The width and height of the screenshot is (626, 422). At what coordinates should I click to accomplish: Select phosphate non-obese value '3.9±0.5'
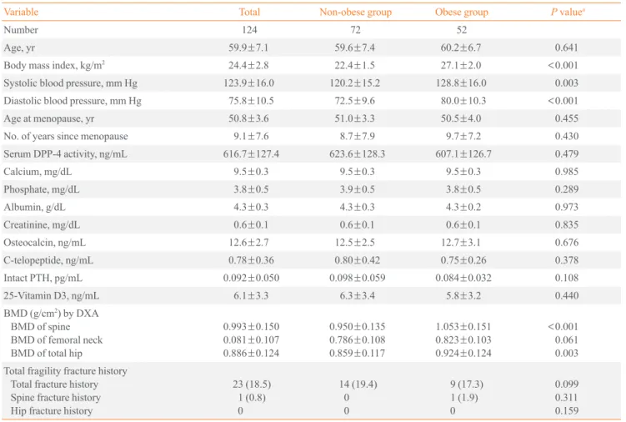tap(357, 189)
